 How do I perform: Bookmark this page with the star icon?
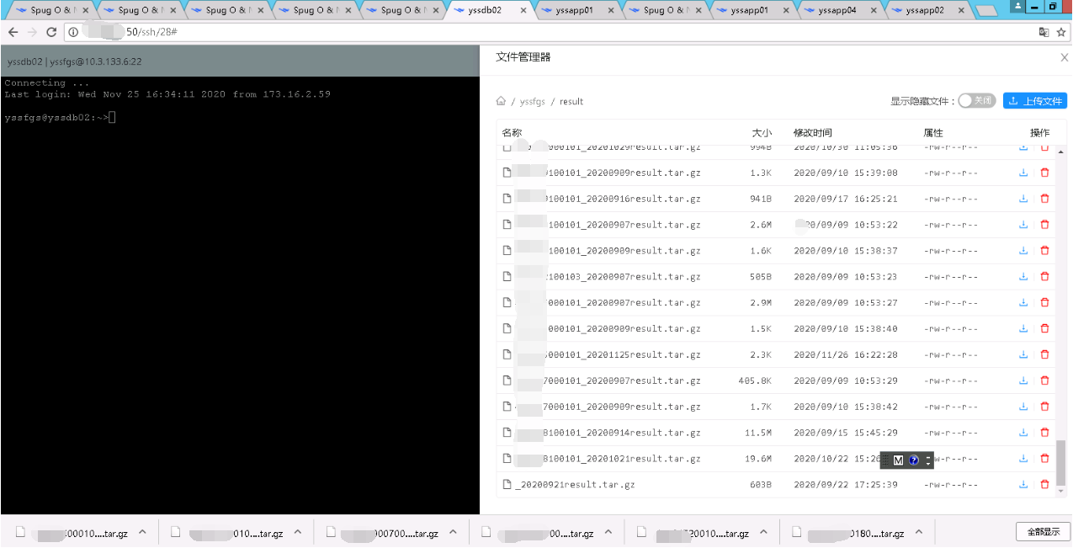click(1061, 32)
